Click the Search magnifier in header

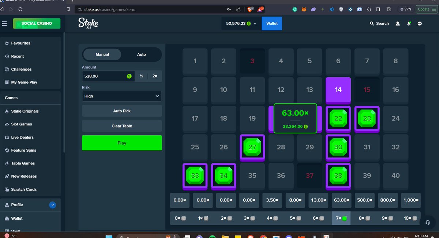pyautogui.click(x=372, y=23)
